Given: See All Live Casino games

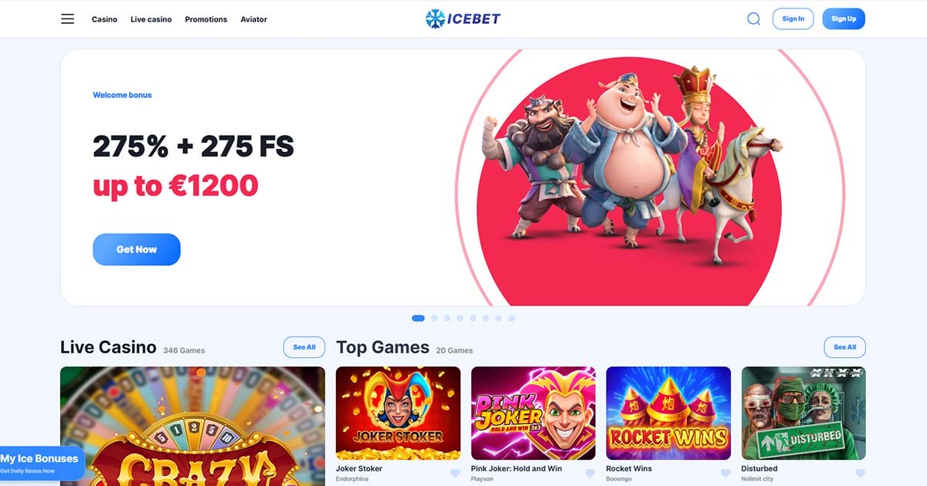Looking at the screenshot, I should [304, 347].
